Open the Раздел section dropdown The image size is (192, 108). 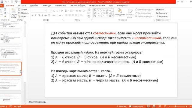(23, 16)
